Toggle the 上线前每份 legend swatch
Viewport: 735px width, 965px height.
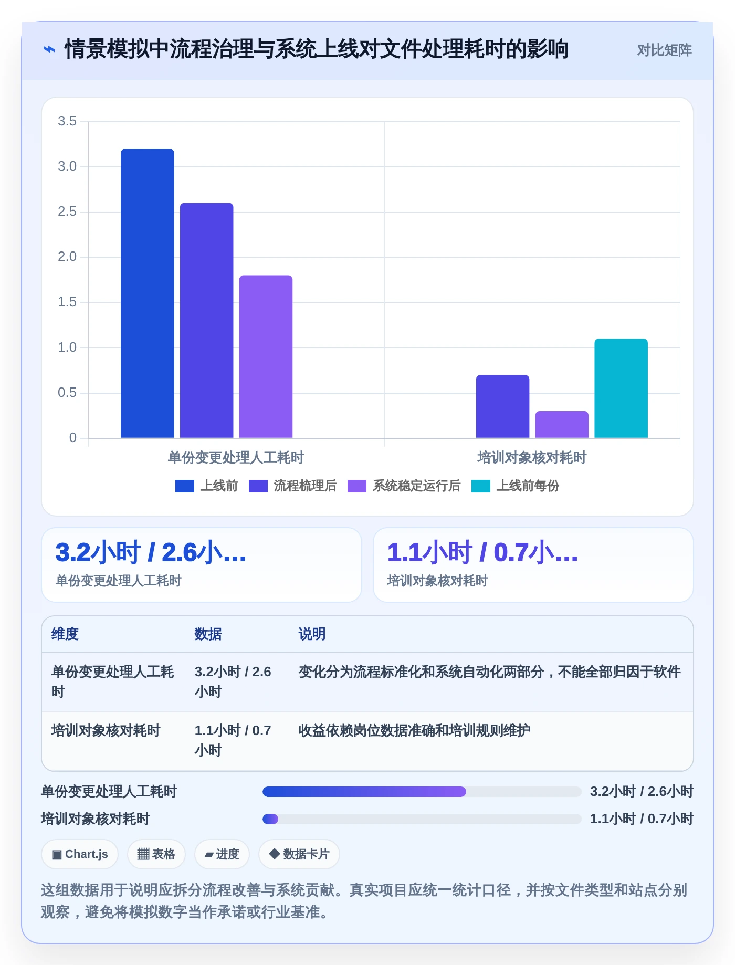(x=481, y=486)
